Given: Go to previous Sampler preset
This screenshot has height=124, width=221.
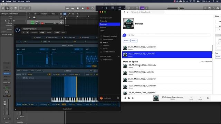Looking at the screenshot, I should [x=23, y=32].
